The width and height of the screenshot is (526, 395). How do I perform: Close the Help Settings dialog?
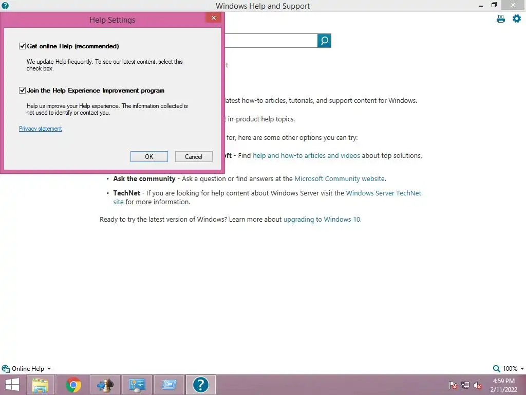[213, 18]
